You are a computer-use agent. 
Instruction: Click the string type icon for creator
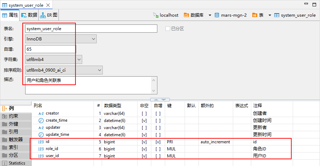41,114
